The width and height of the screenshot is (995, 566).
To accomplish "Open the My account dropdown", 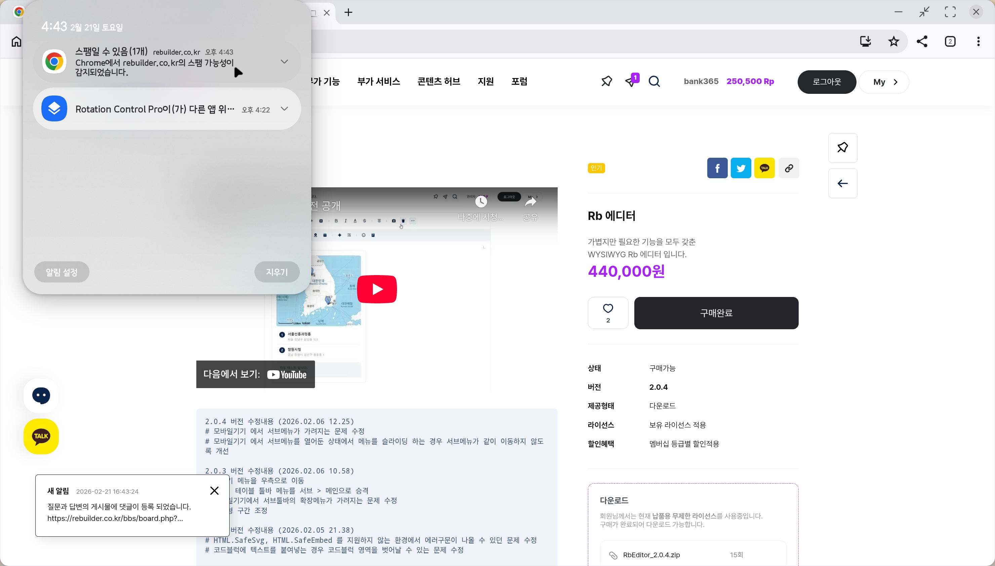I will click(x=884, y=82).
